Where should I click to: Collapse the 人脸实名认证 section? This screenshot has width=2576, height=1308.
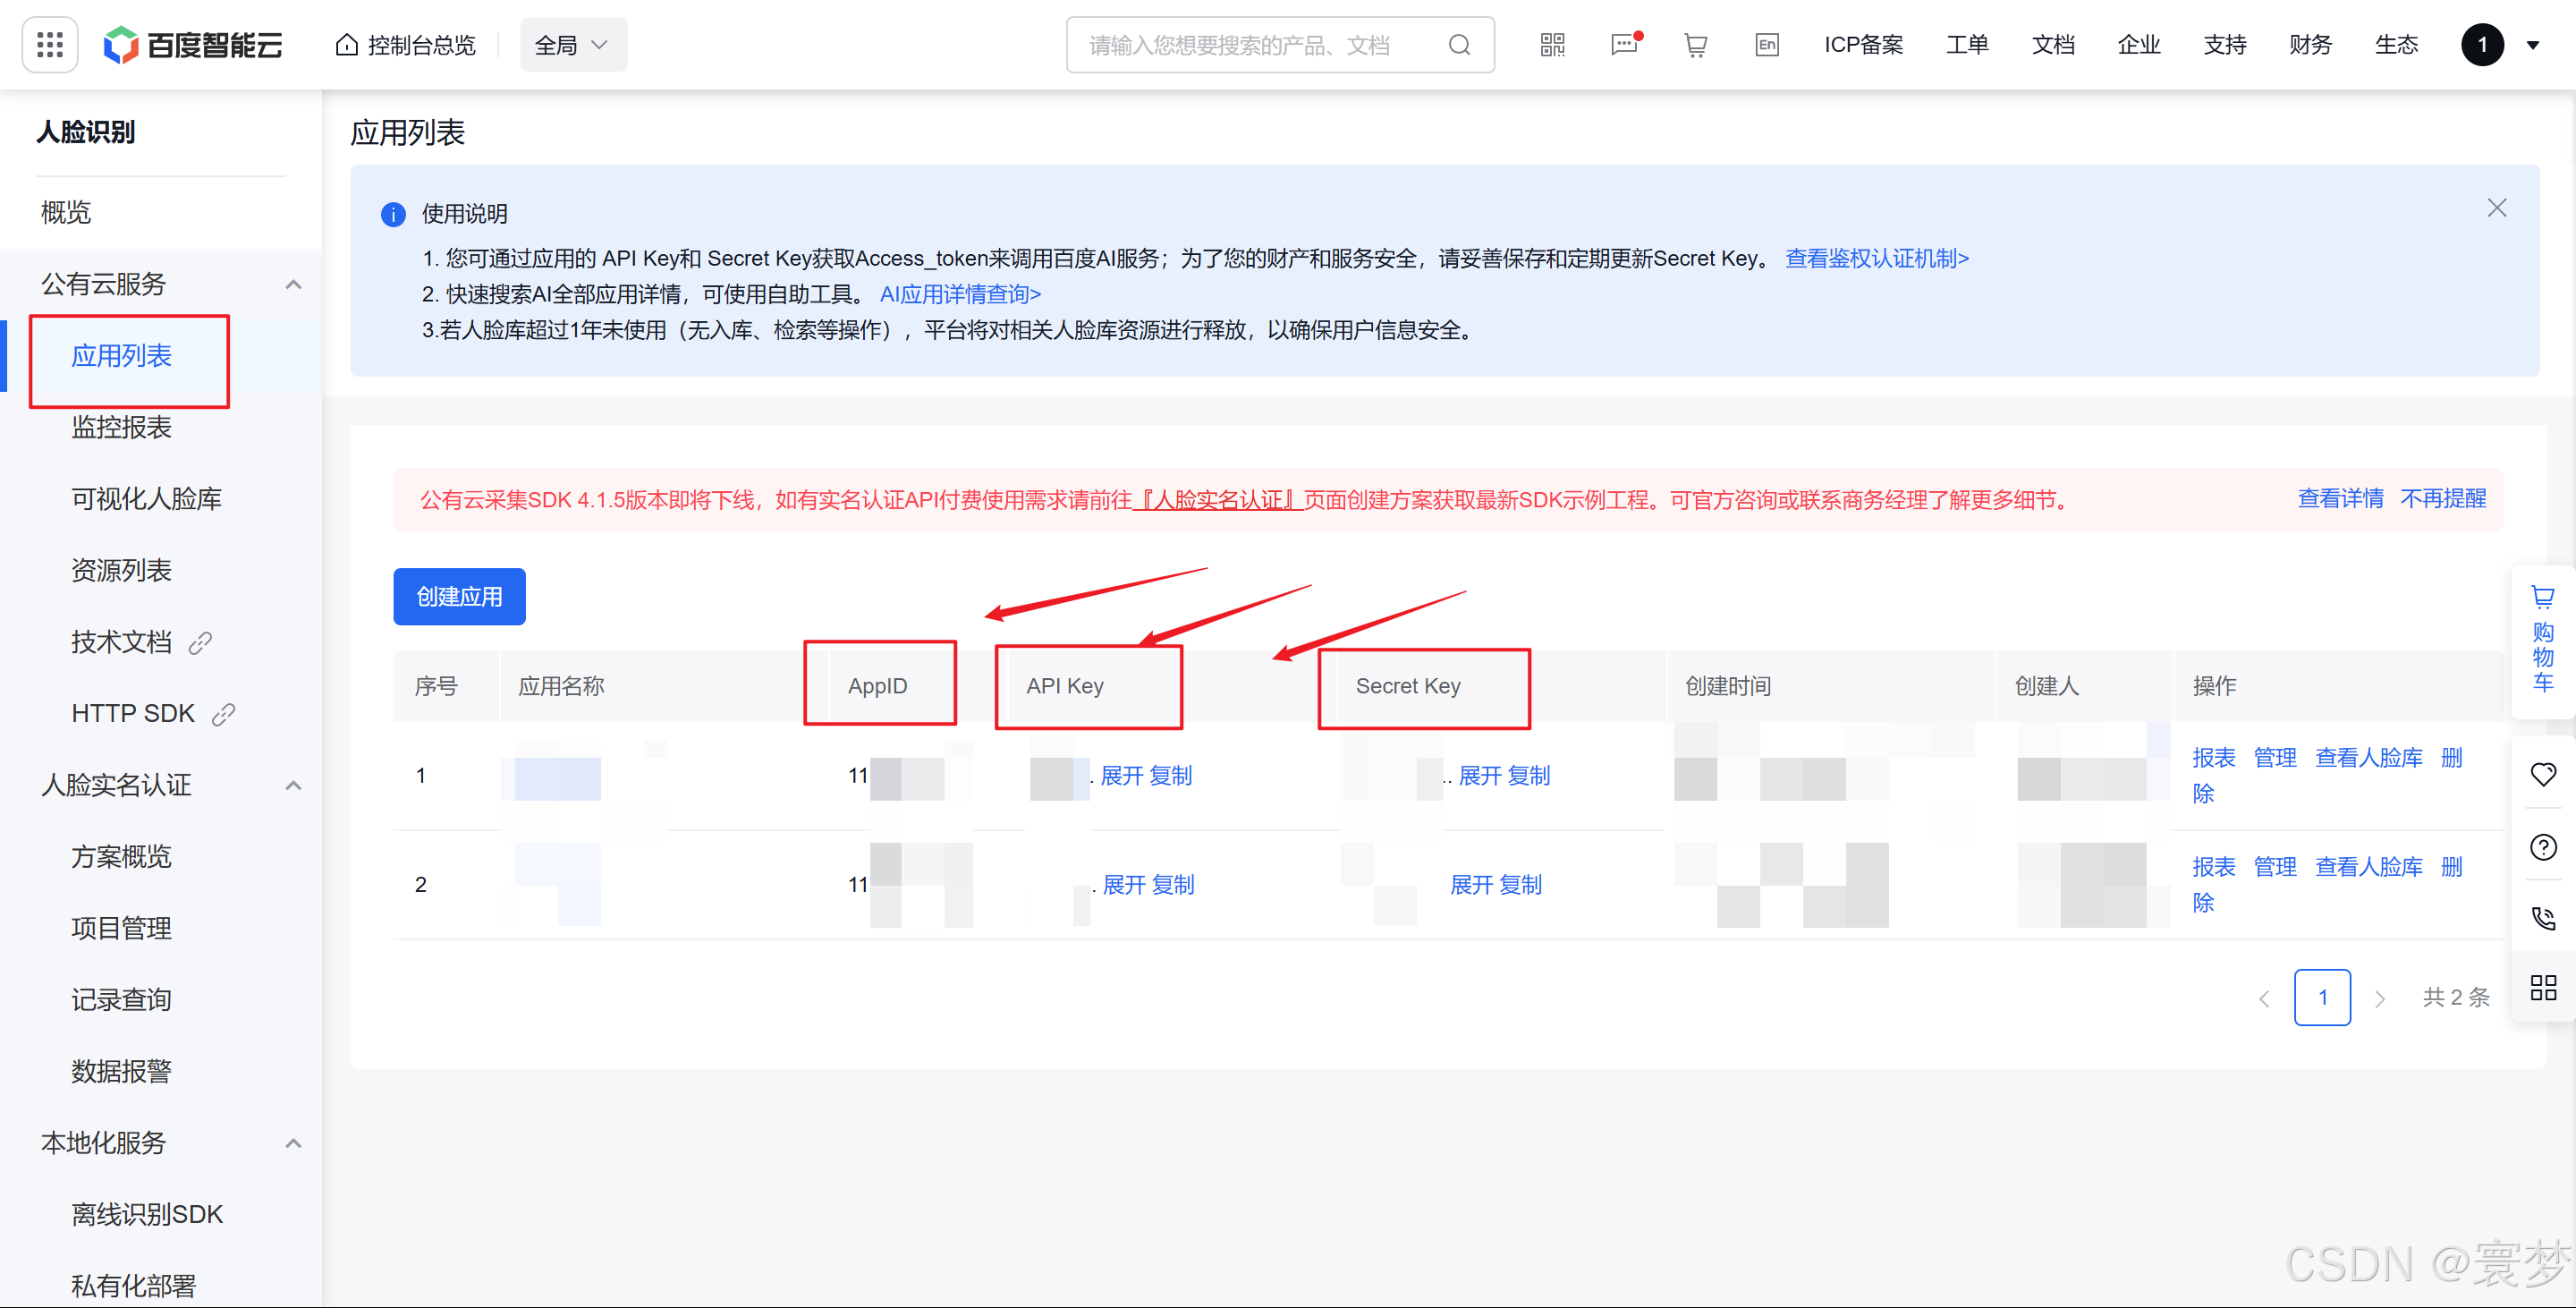[293, 785]
